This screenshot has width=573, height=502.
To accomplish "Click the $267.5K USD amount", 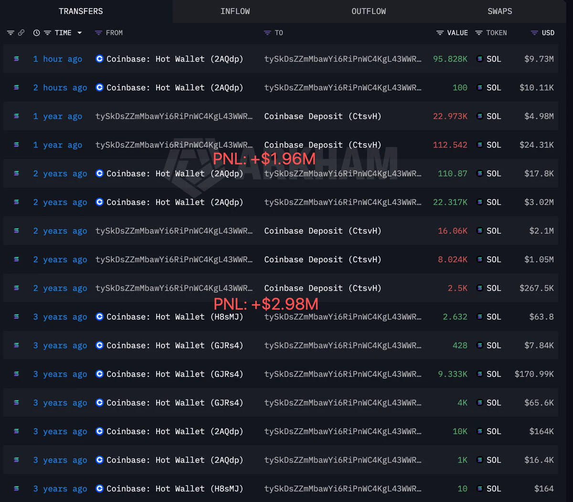I will tap(537, 288).
